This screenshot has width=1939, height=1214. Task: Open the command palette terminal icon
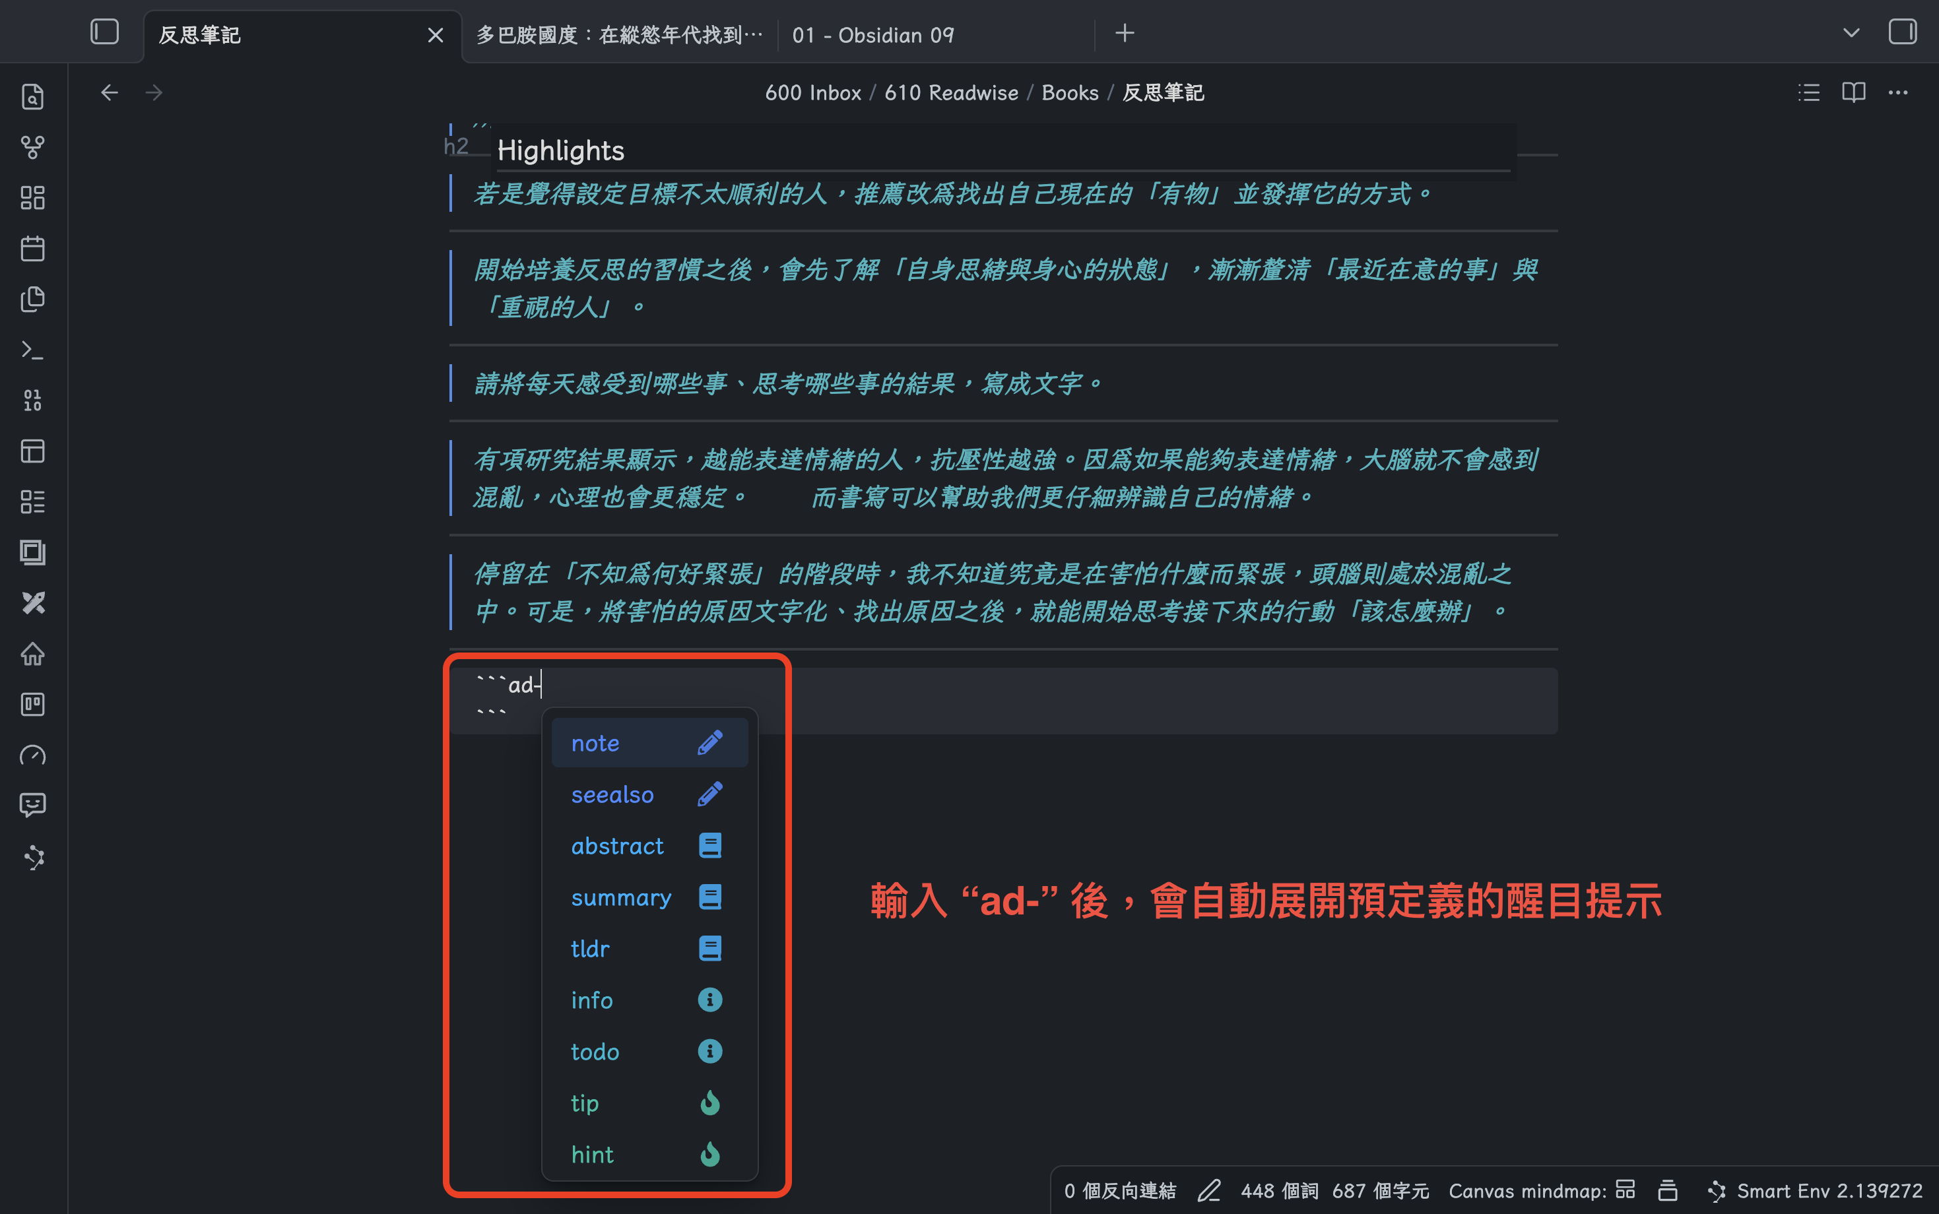(32, 350)
